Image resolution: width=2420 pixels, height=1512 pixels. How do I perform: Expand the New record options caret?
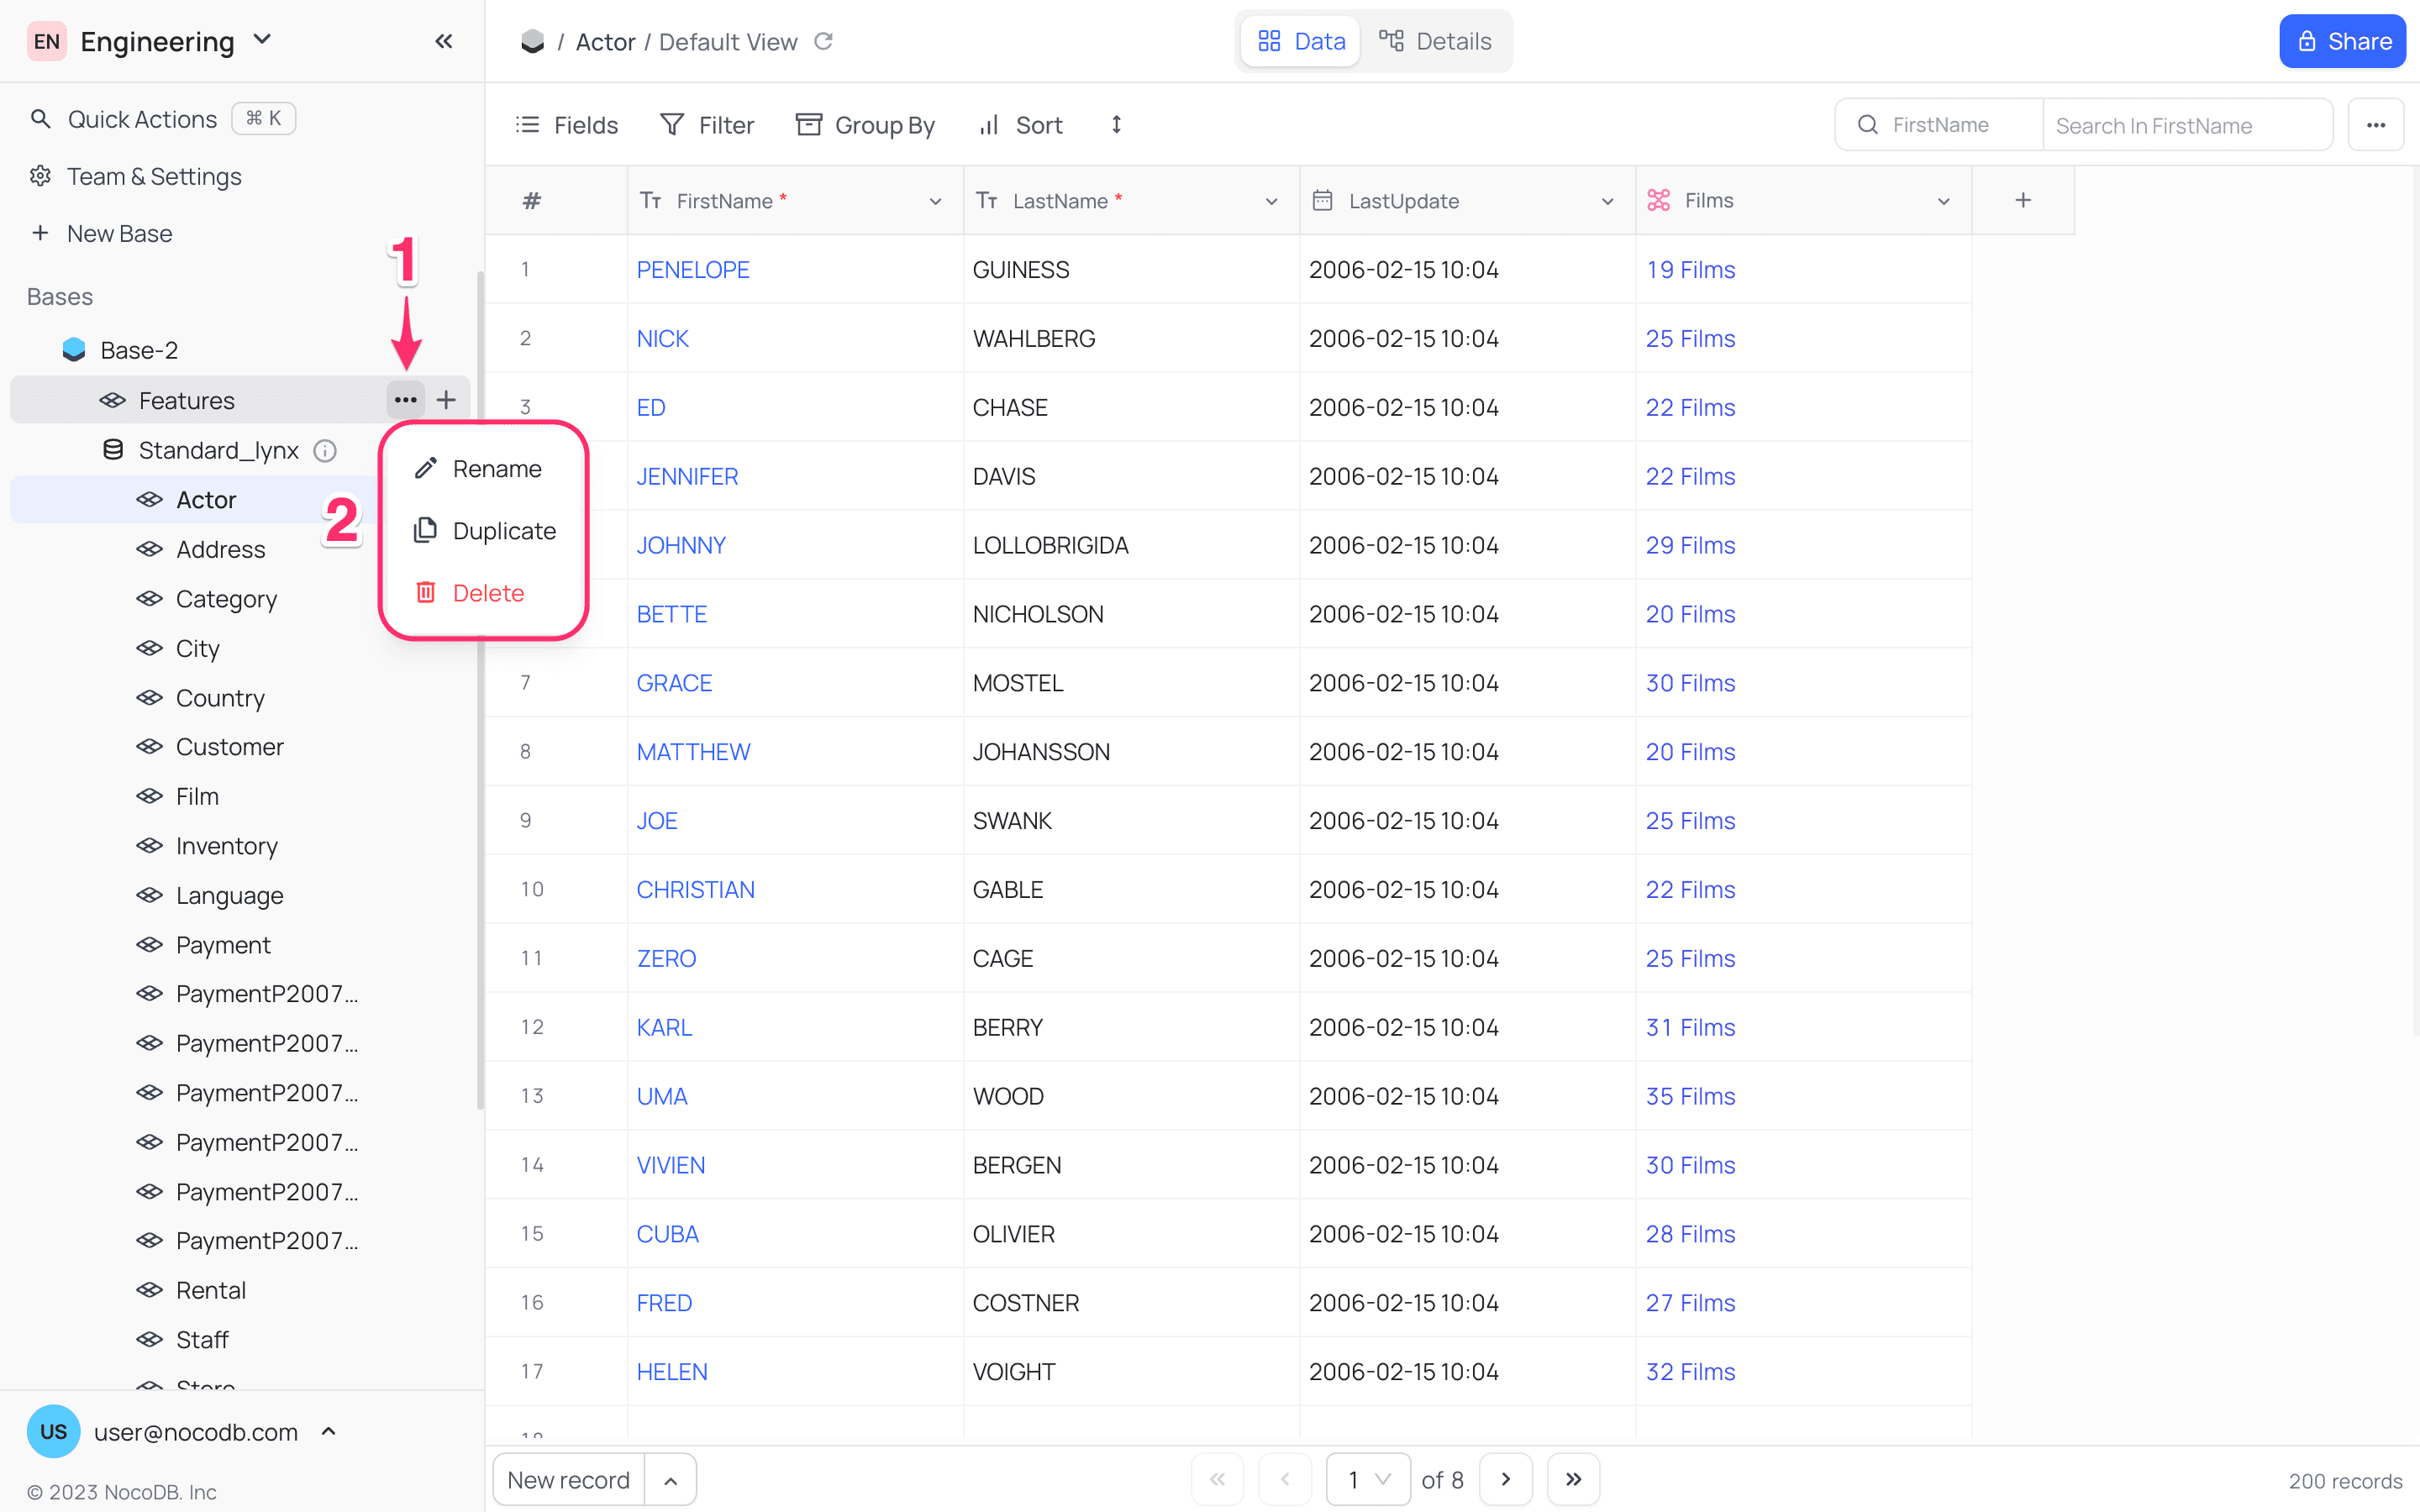[671, 1480]
